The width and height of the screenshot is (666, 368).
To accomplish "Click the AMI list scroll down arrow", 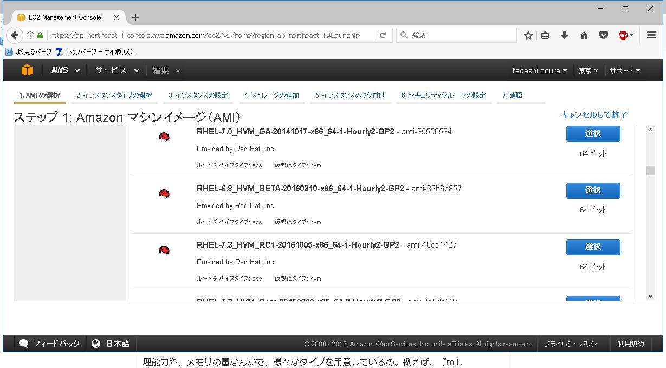I will pos(651,296).
